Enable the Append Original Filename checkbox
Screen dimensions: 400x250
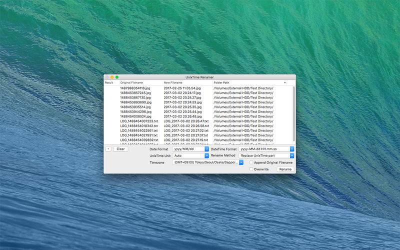tap(251, 162)
